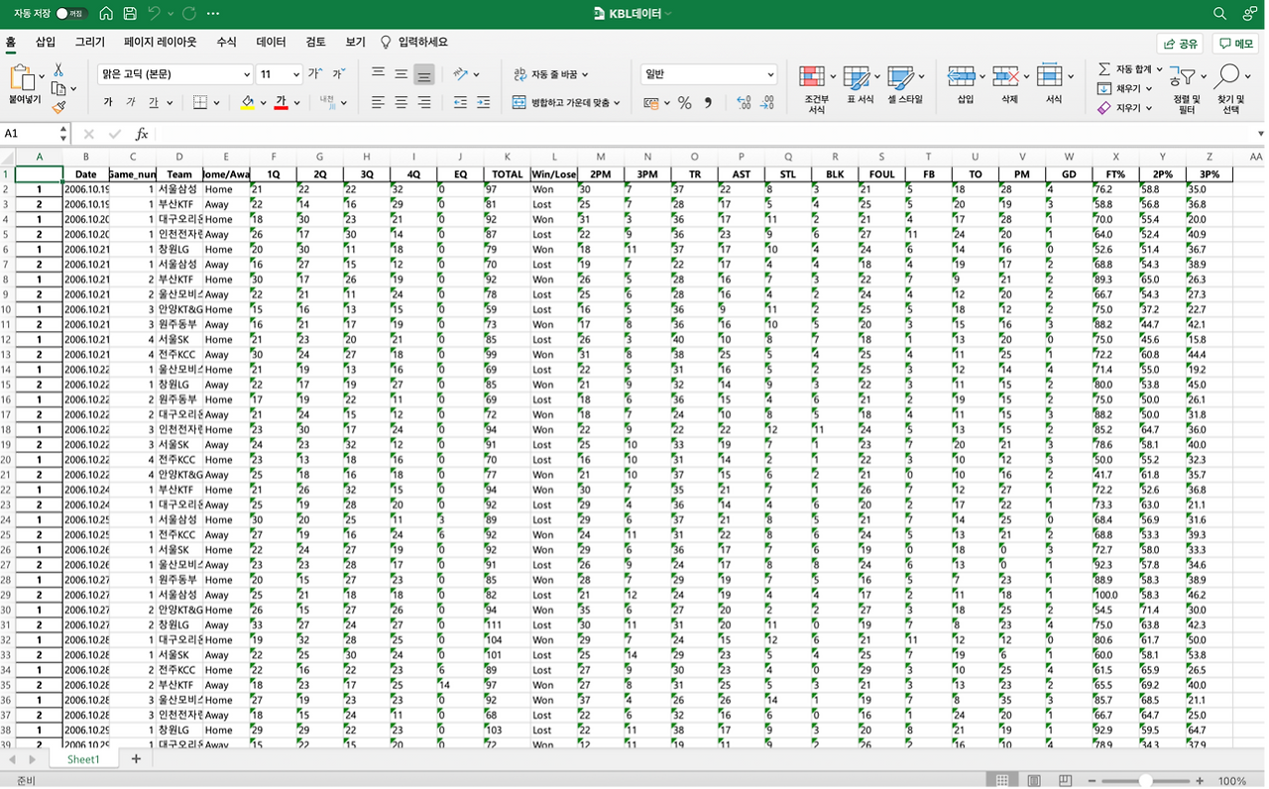Image resolution: width=1269 pixels, height=789 pixels.
Task: Click the Insert Function fx button
Action: pos(142,134)
